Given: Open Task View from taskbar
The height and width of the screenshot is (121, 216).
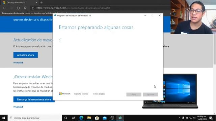Looking at the screenshot, I should click(73, 118).
